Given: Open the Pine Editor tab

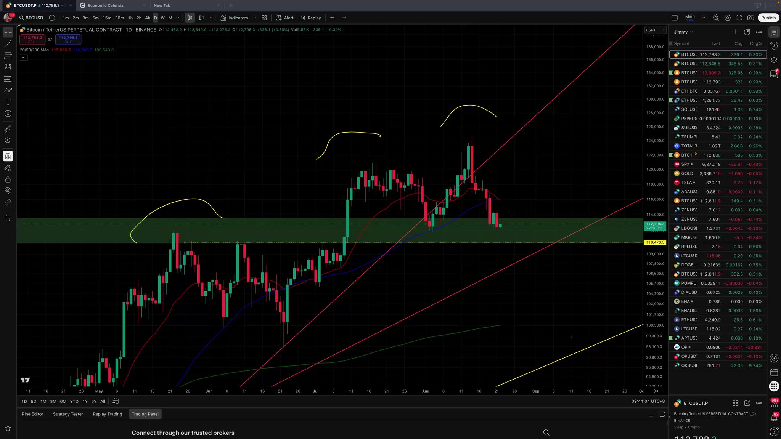Looking at the screenshot, I should coord(32,414).
